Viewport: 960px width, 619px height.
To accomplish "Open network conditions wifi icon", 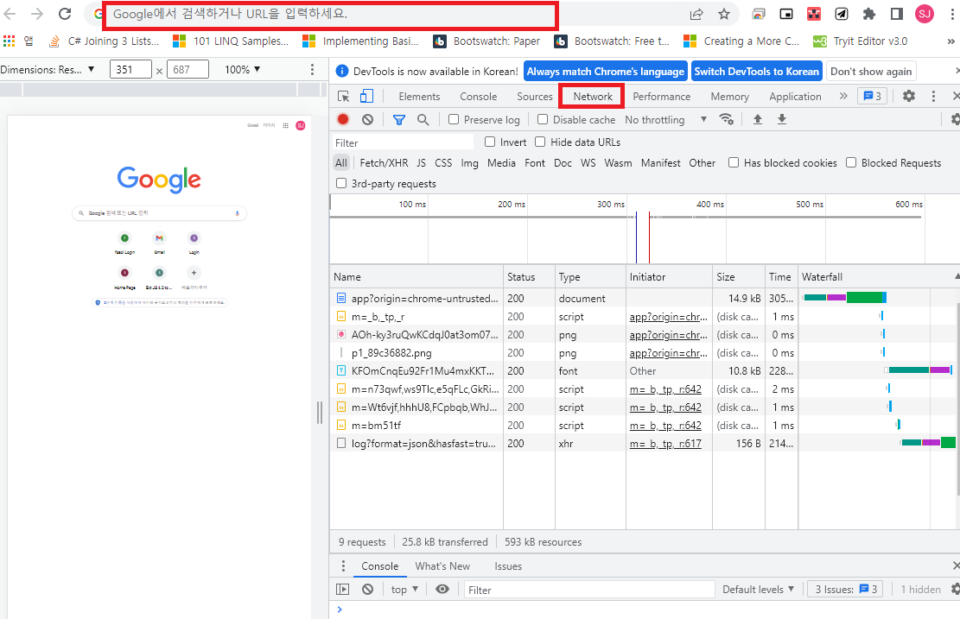I will point(726,119).
